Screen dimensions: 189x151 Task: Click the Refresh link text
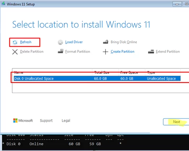26,42
